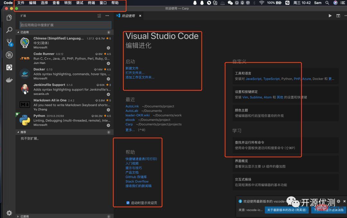Open the Manage gear in activity bar
Screen dimensions: 347x218
tap(9, 213)
